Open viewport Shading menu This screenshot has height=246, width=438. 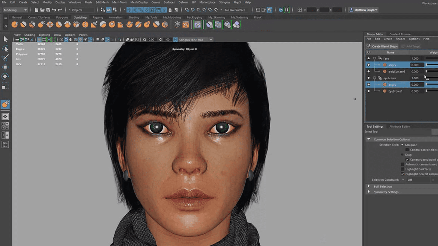point(30,35)
